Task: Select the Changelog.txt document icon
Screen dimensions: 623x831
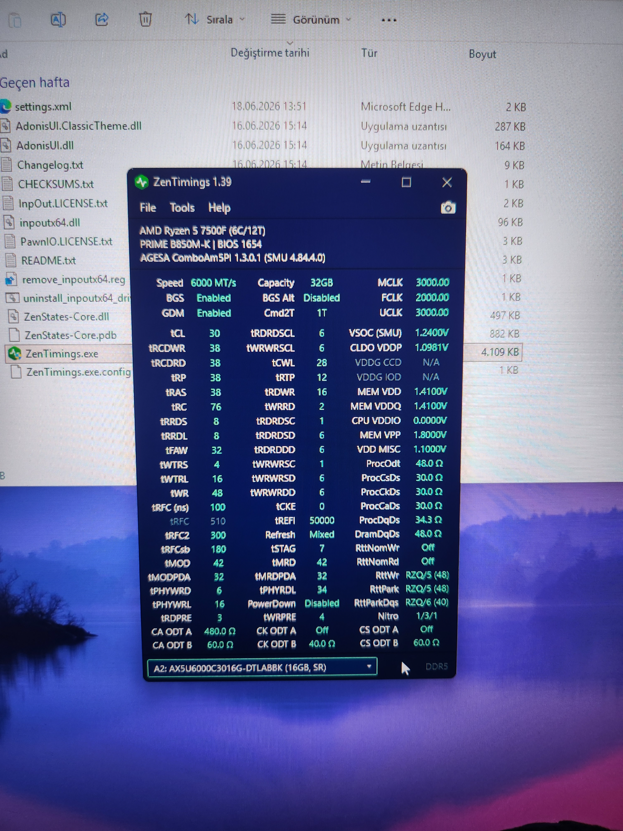Action: 7,165
